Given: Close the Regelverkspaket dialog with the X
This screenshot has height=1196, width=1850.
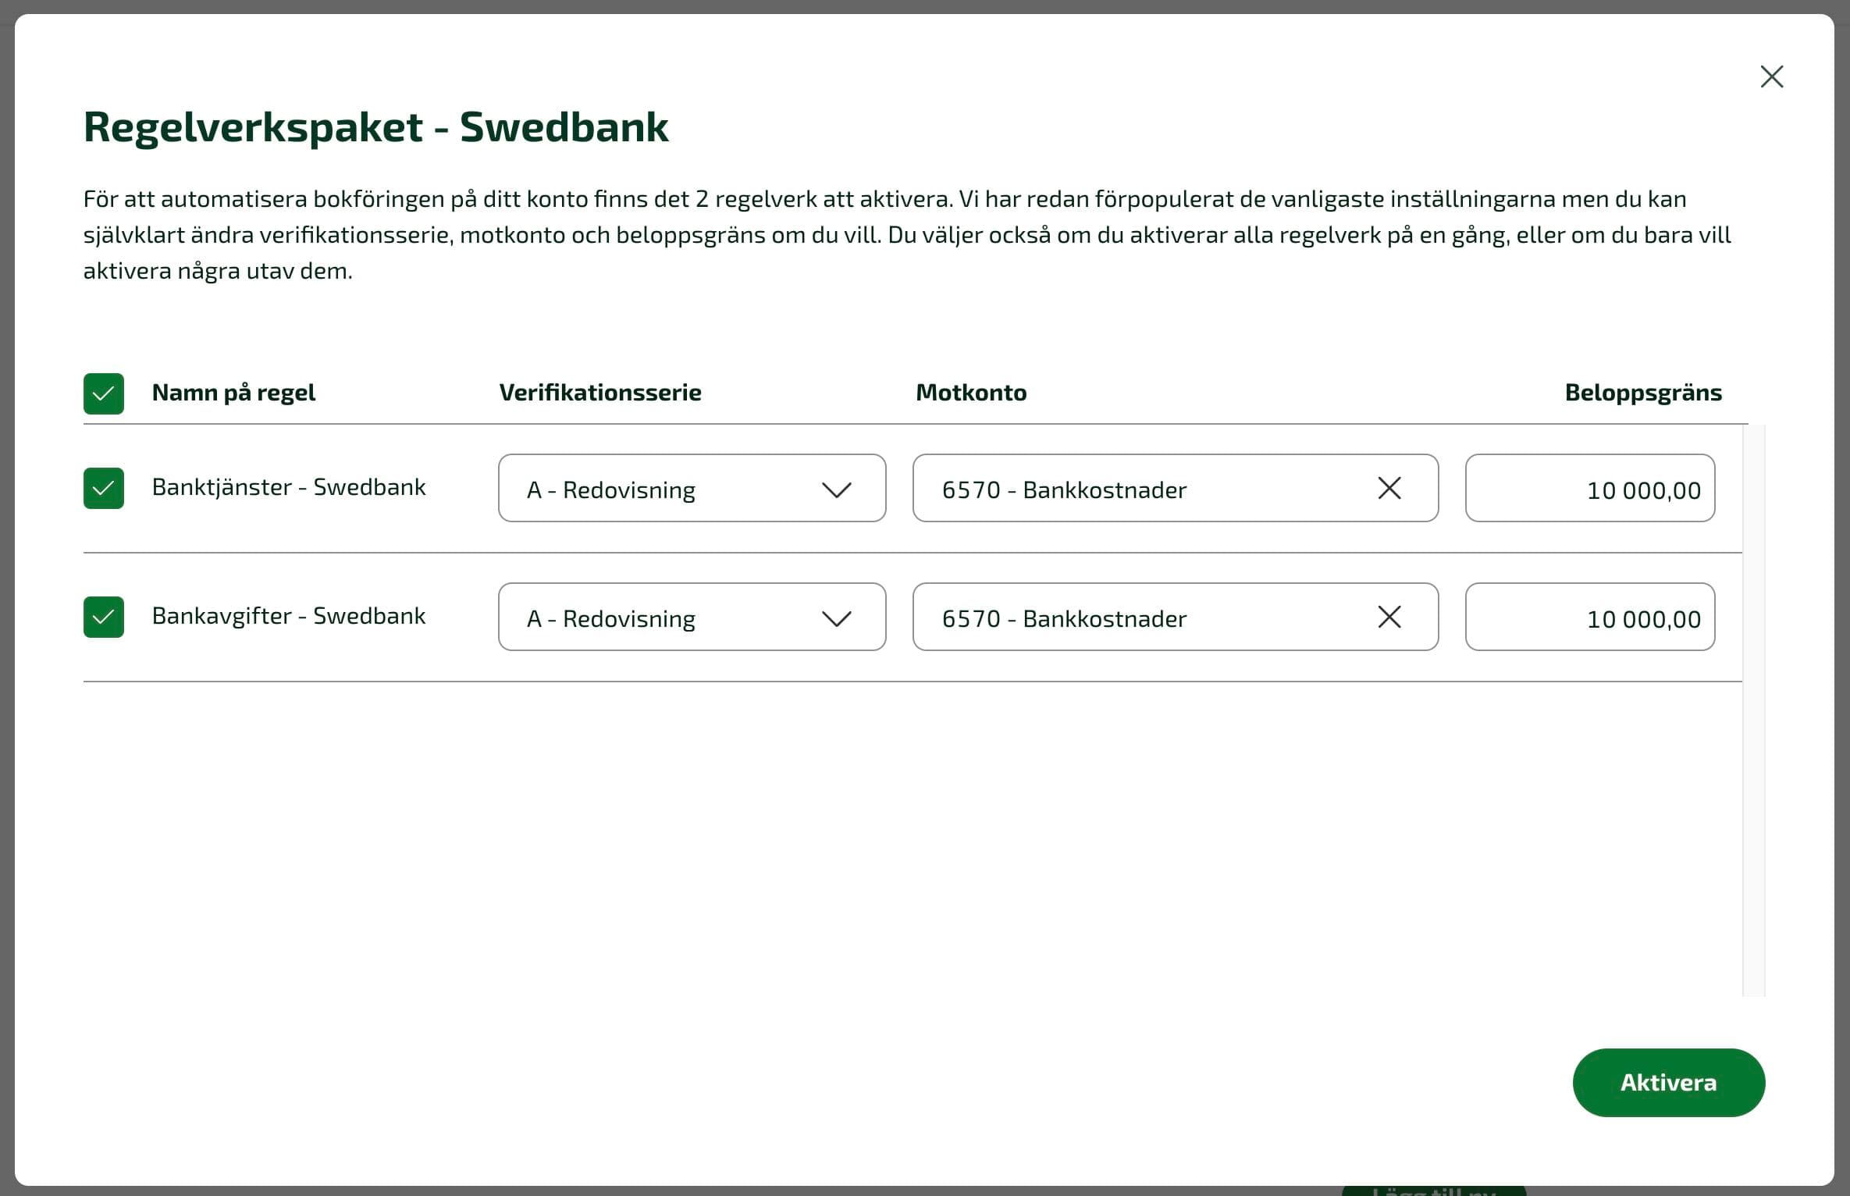Looking at the screenshot, I should (1772, 77).
